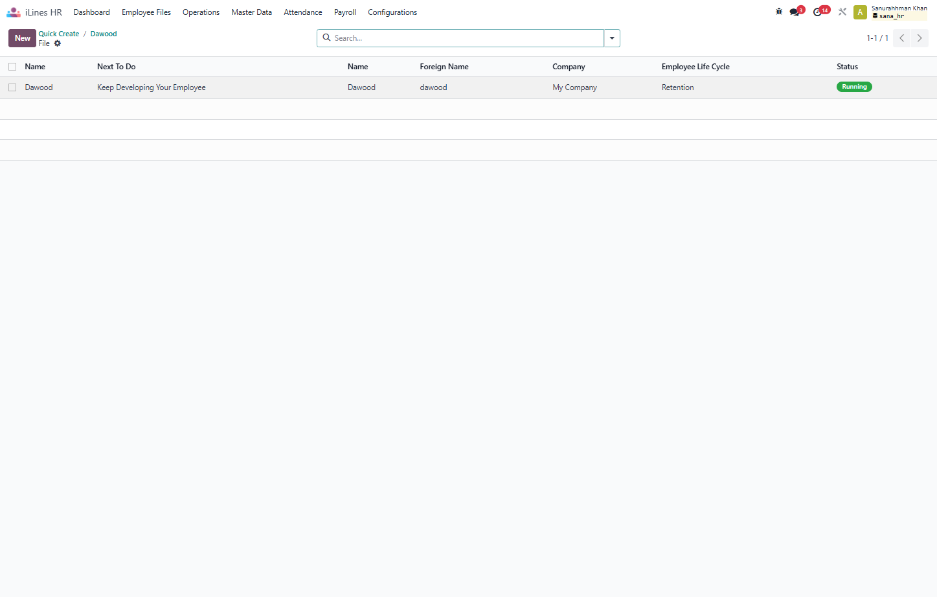Image resolution: width=937 pixels, height=597 pixels.
Task: Expand the search options dropdown arrow
Action: point(612,38)
